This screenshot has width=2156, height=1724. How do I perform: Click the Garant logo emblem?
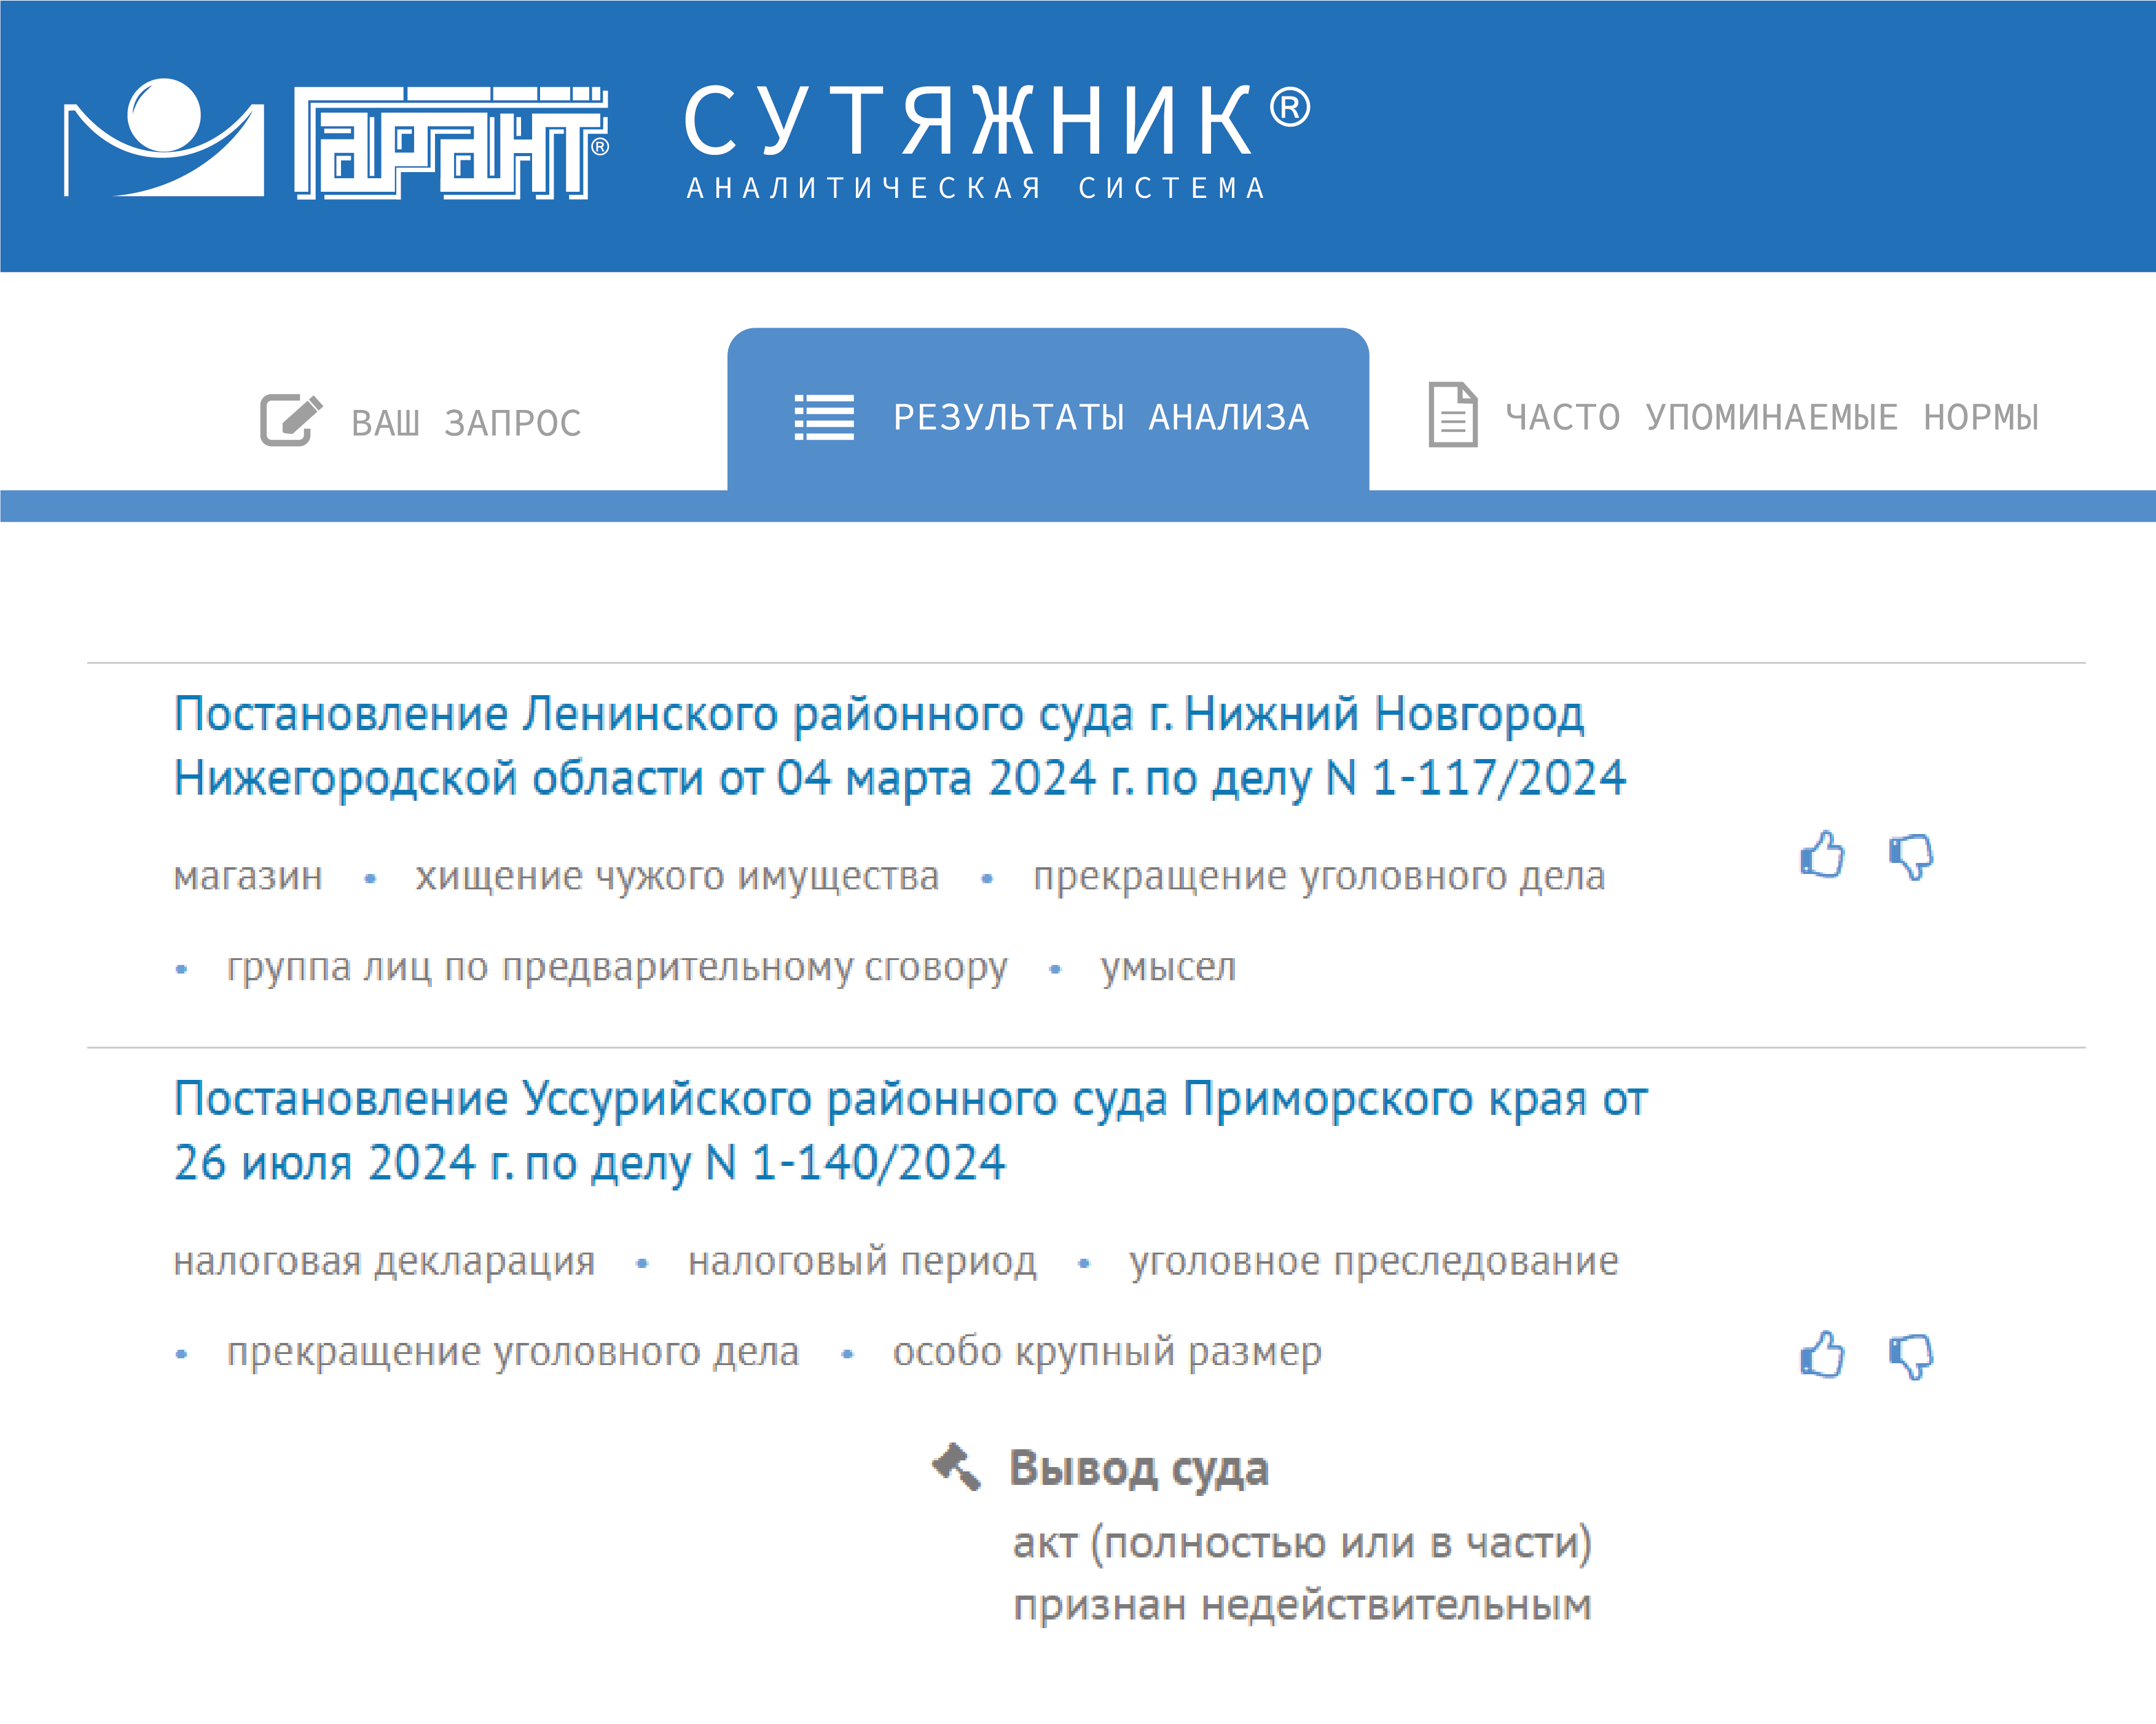(164, 137)
